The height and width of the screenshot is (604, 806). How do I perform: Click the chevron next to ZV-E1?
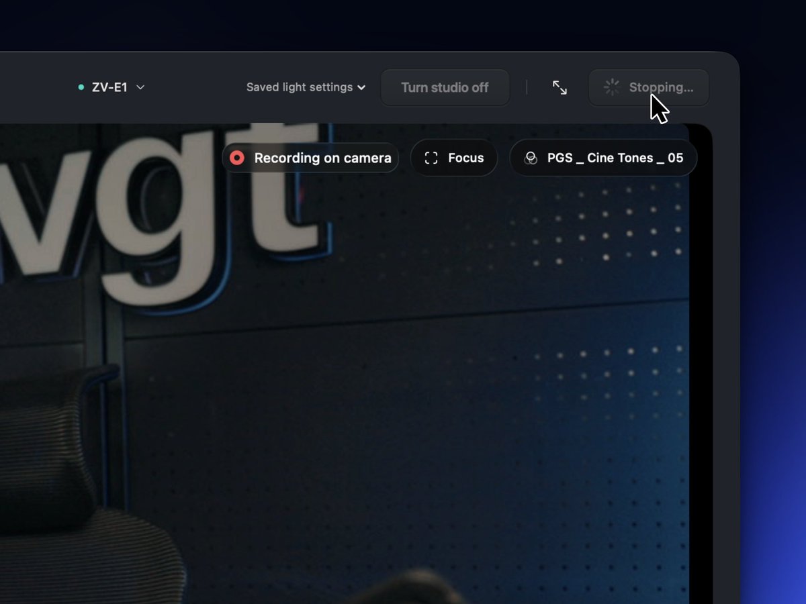tap(140, 87)
